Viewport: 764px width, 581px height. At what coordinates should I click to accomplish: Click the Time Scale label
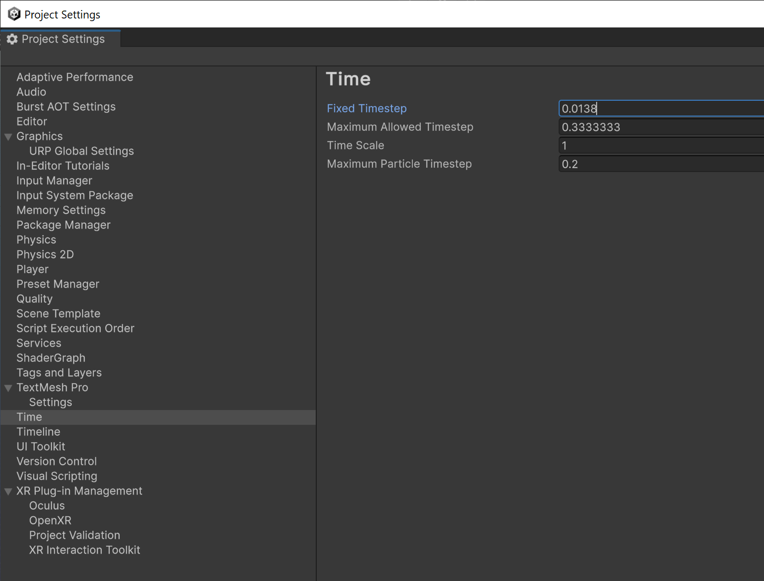pos(355,145)
